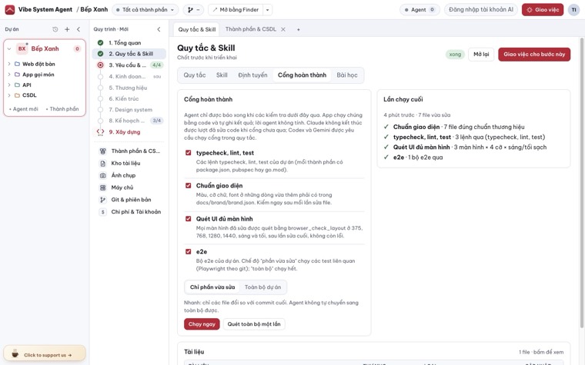Image resolution: width=585 pixels, height=365 pixels.
Task: Click Quét toàn bộ một lần button
Action: [254, 324]
